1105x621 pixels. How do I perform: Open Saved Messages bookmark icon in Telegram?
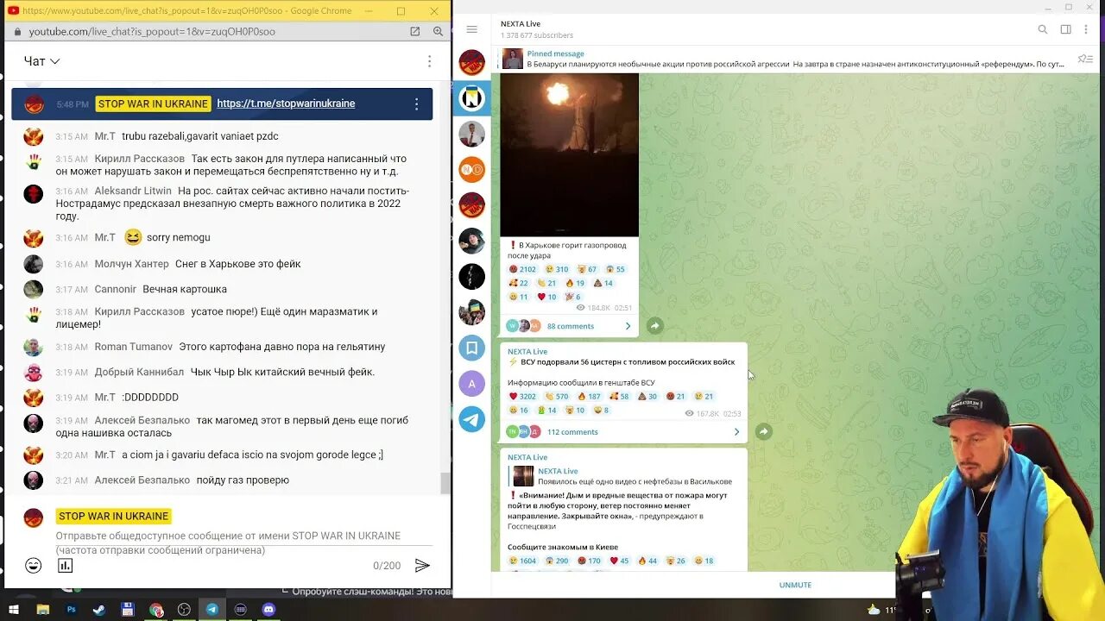click(x=471, y=348)
